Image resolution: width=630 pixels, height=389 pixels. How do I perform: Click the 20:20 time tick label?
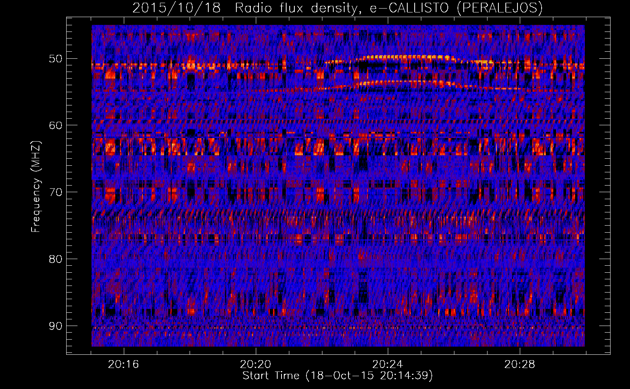(255, 364)
